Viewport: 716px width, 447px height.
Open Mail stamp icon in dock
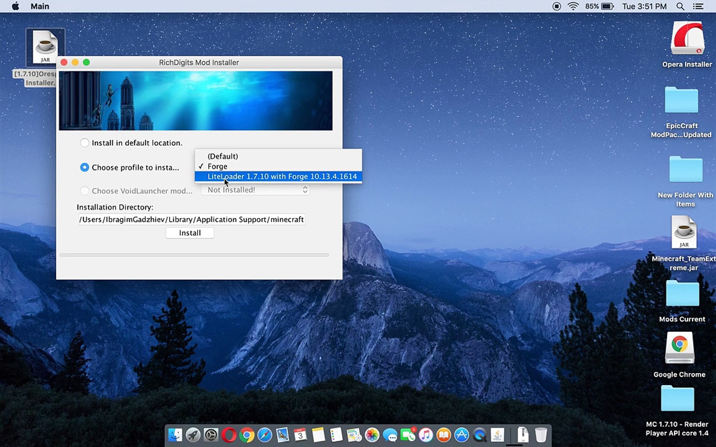[283, 435]
